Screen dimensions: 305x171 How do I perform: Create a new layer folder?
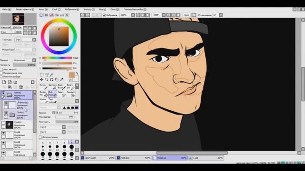pyautogui.click(x=15, y=82)
